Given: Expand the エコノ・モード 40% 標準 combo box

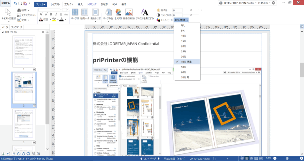Looking at the screenshot, I should [x=181, y=20].
